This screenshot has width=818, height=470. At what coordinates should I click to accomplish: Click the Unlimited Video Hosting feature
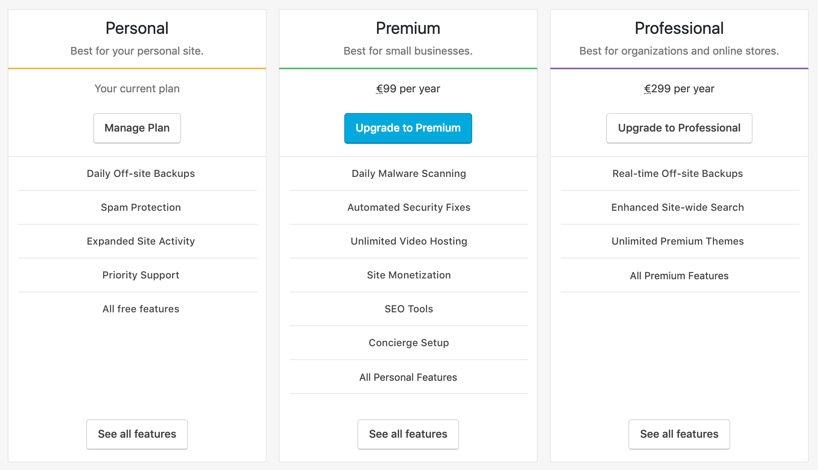coord(409,241)
